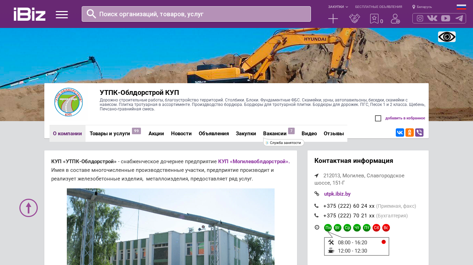Click the handshake icon
The height and width of the screenshot is (265, 473).
(x=355, y=19)
